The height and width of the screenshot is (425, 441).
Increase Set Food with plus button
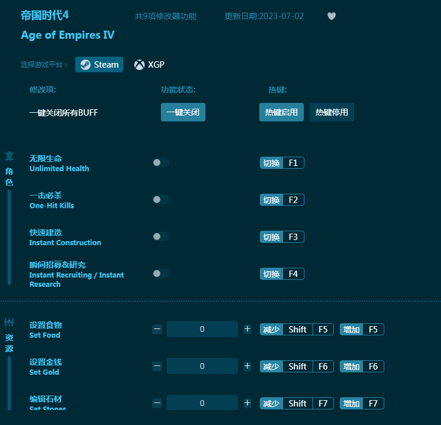point(247,329)
